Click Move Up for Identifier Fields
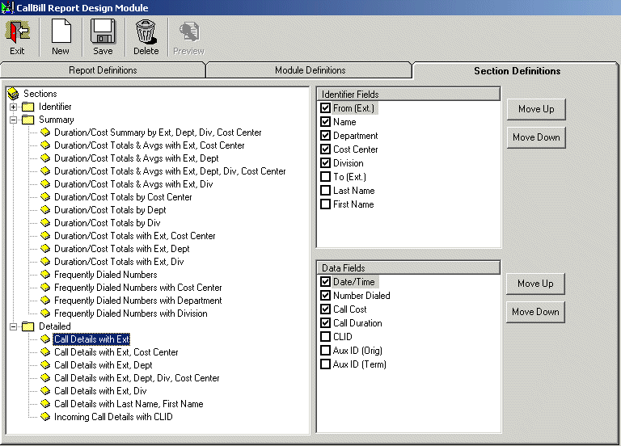The image size is (621, 446). [536, 109]
